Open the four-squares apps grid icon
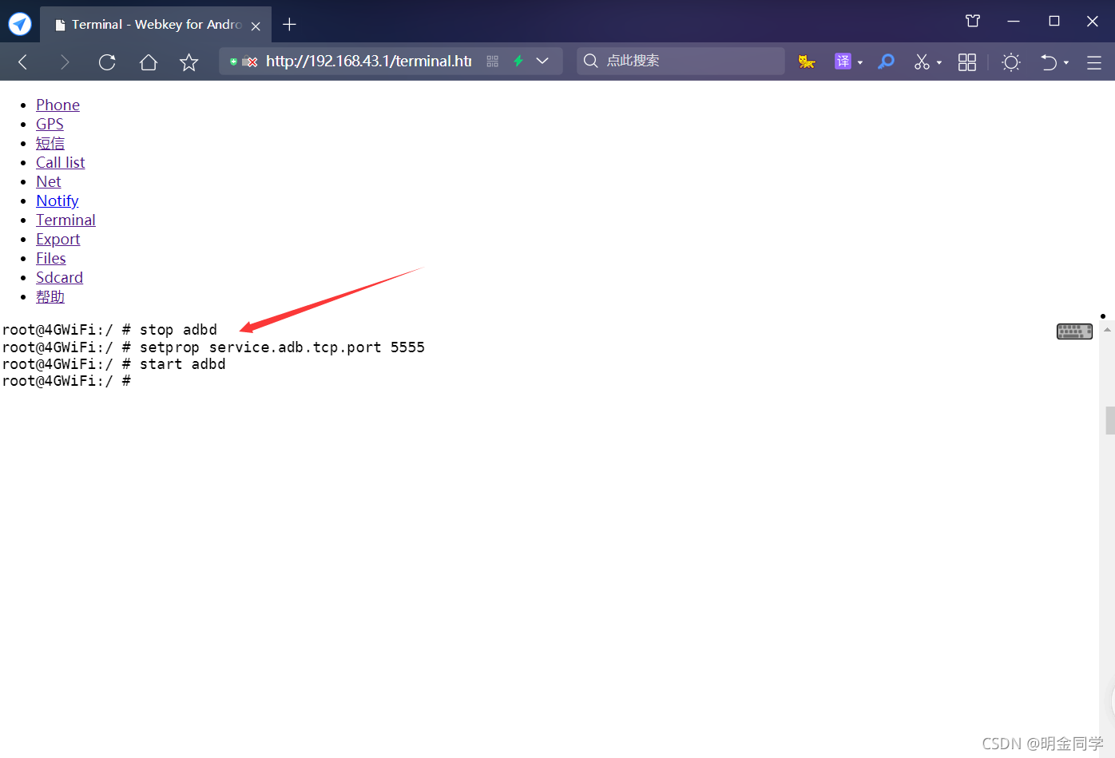Viewport: 1115px width, 758px height. pyautogui.click(x=967, y=62)
